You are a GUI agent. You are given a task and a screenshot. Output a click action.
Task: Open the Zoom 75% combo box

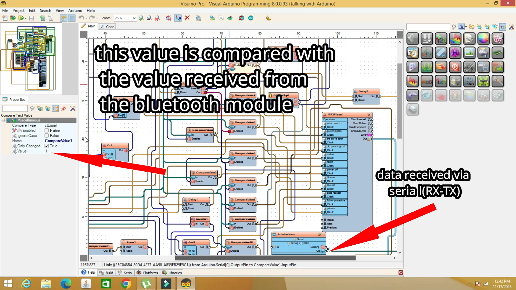click(x=125, y=18)
